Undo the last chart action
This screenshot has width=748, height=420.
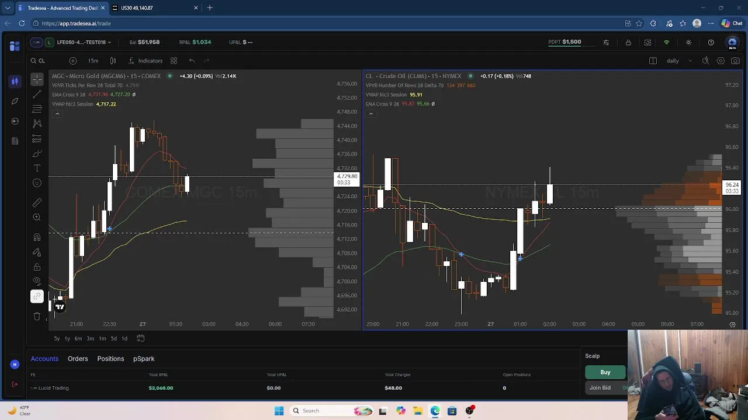pos(192,61)
